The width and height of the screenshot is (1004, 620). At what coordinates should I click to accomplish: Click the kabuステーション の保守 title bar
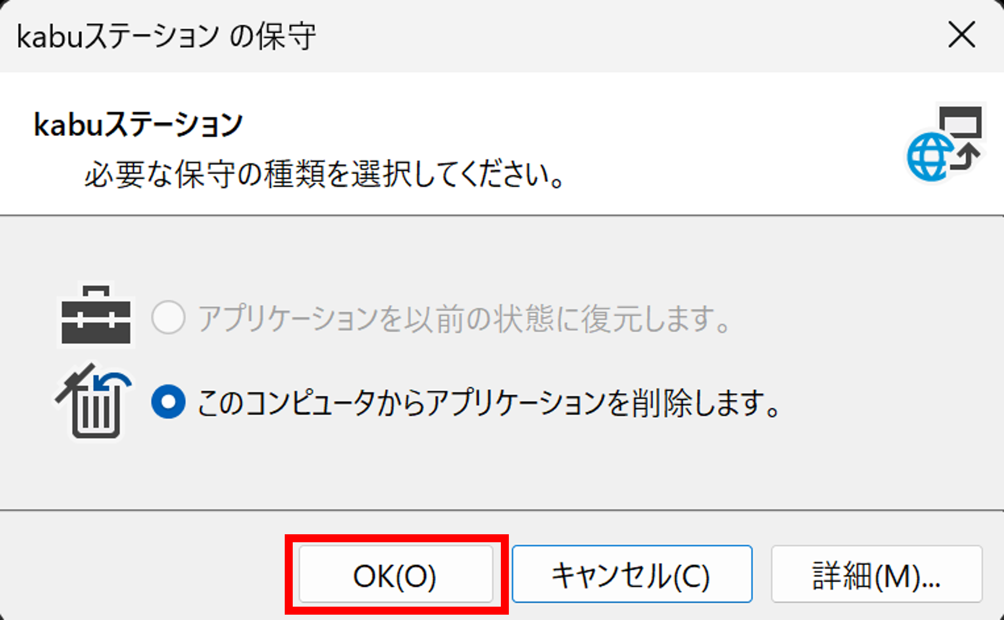(x=164, y=35)
